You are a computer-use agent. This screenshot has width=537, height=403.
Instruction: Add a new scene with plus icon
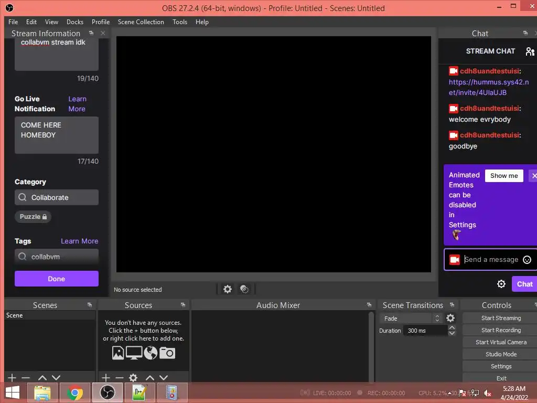point(12,378)
